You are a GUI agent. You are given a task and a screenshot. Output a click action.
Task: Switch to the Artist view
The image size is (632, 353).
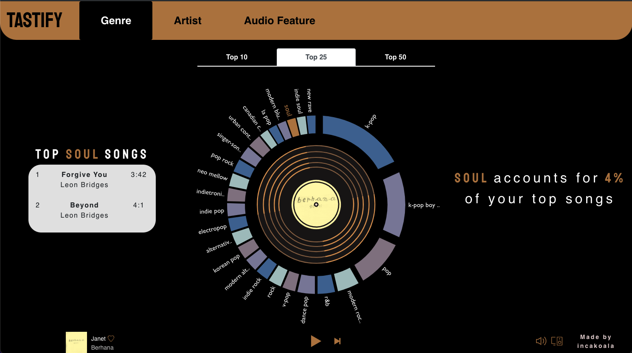coord(188,20)
